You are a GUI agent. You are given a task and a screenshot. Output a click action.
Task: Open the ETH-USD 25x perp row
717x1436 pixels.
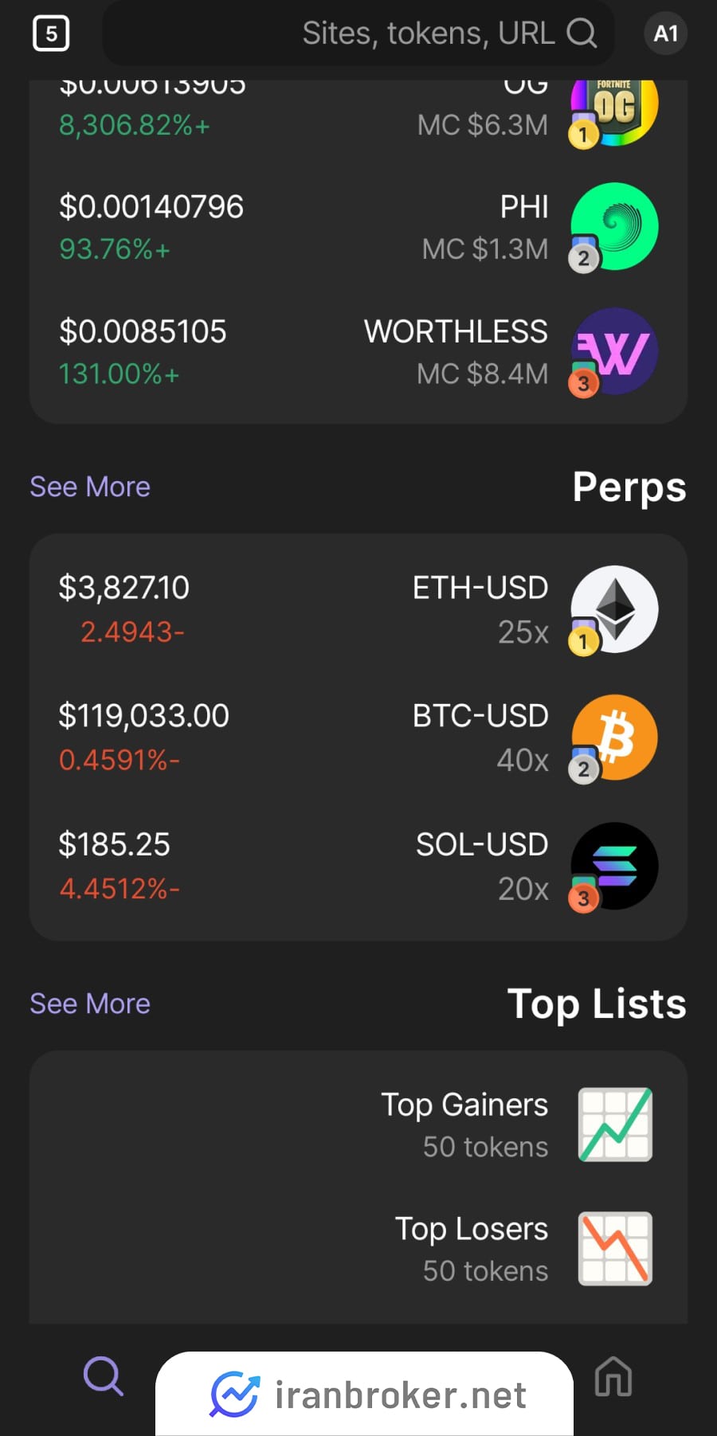click(358, 609)
